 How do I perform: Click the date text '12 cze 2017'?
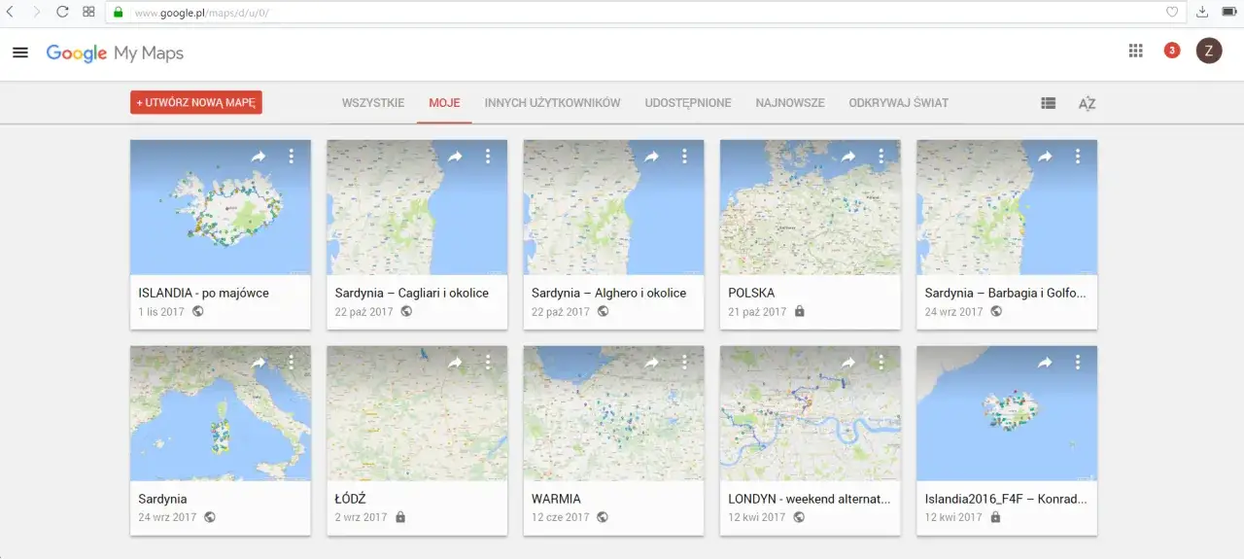[x=560, y=517]
